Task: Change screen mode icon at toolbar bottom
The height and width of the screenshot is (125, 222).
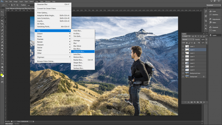Action: [2, 82]
